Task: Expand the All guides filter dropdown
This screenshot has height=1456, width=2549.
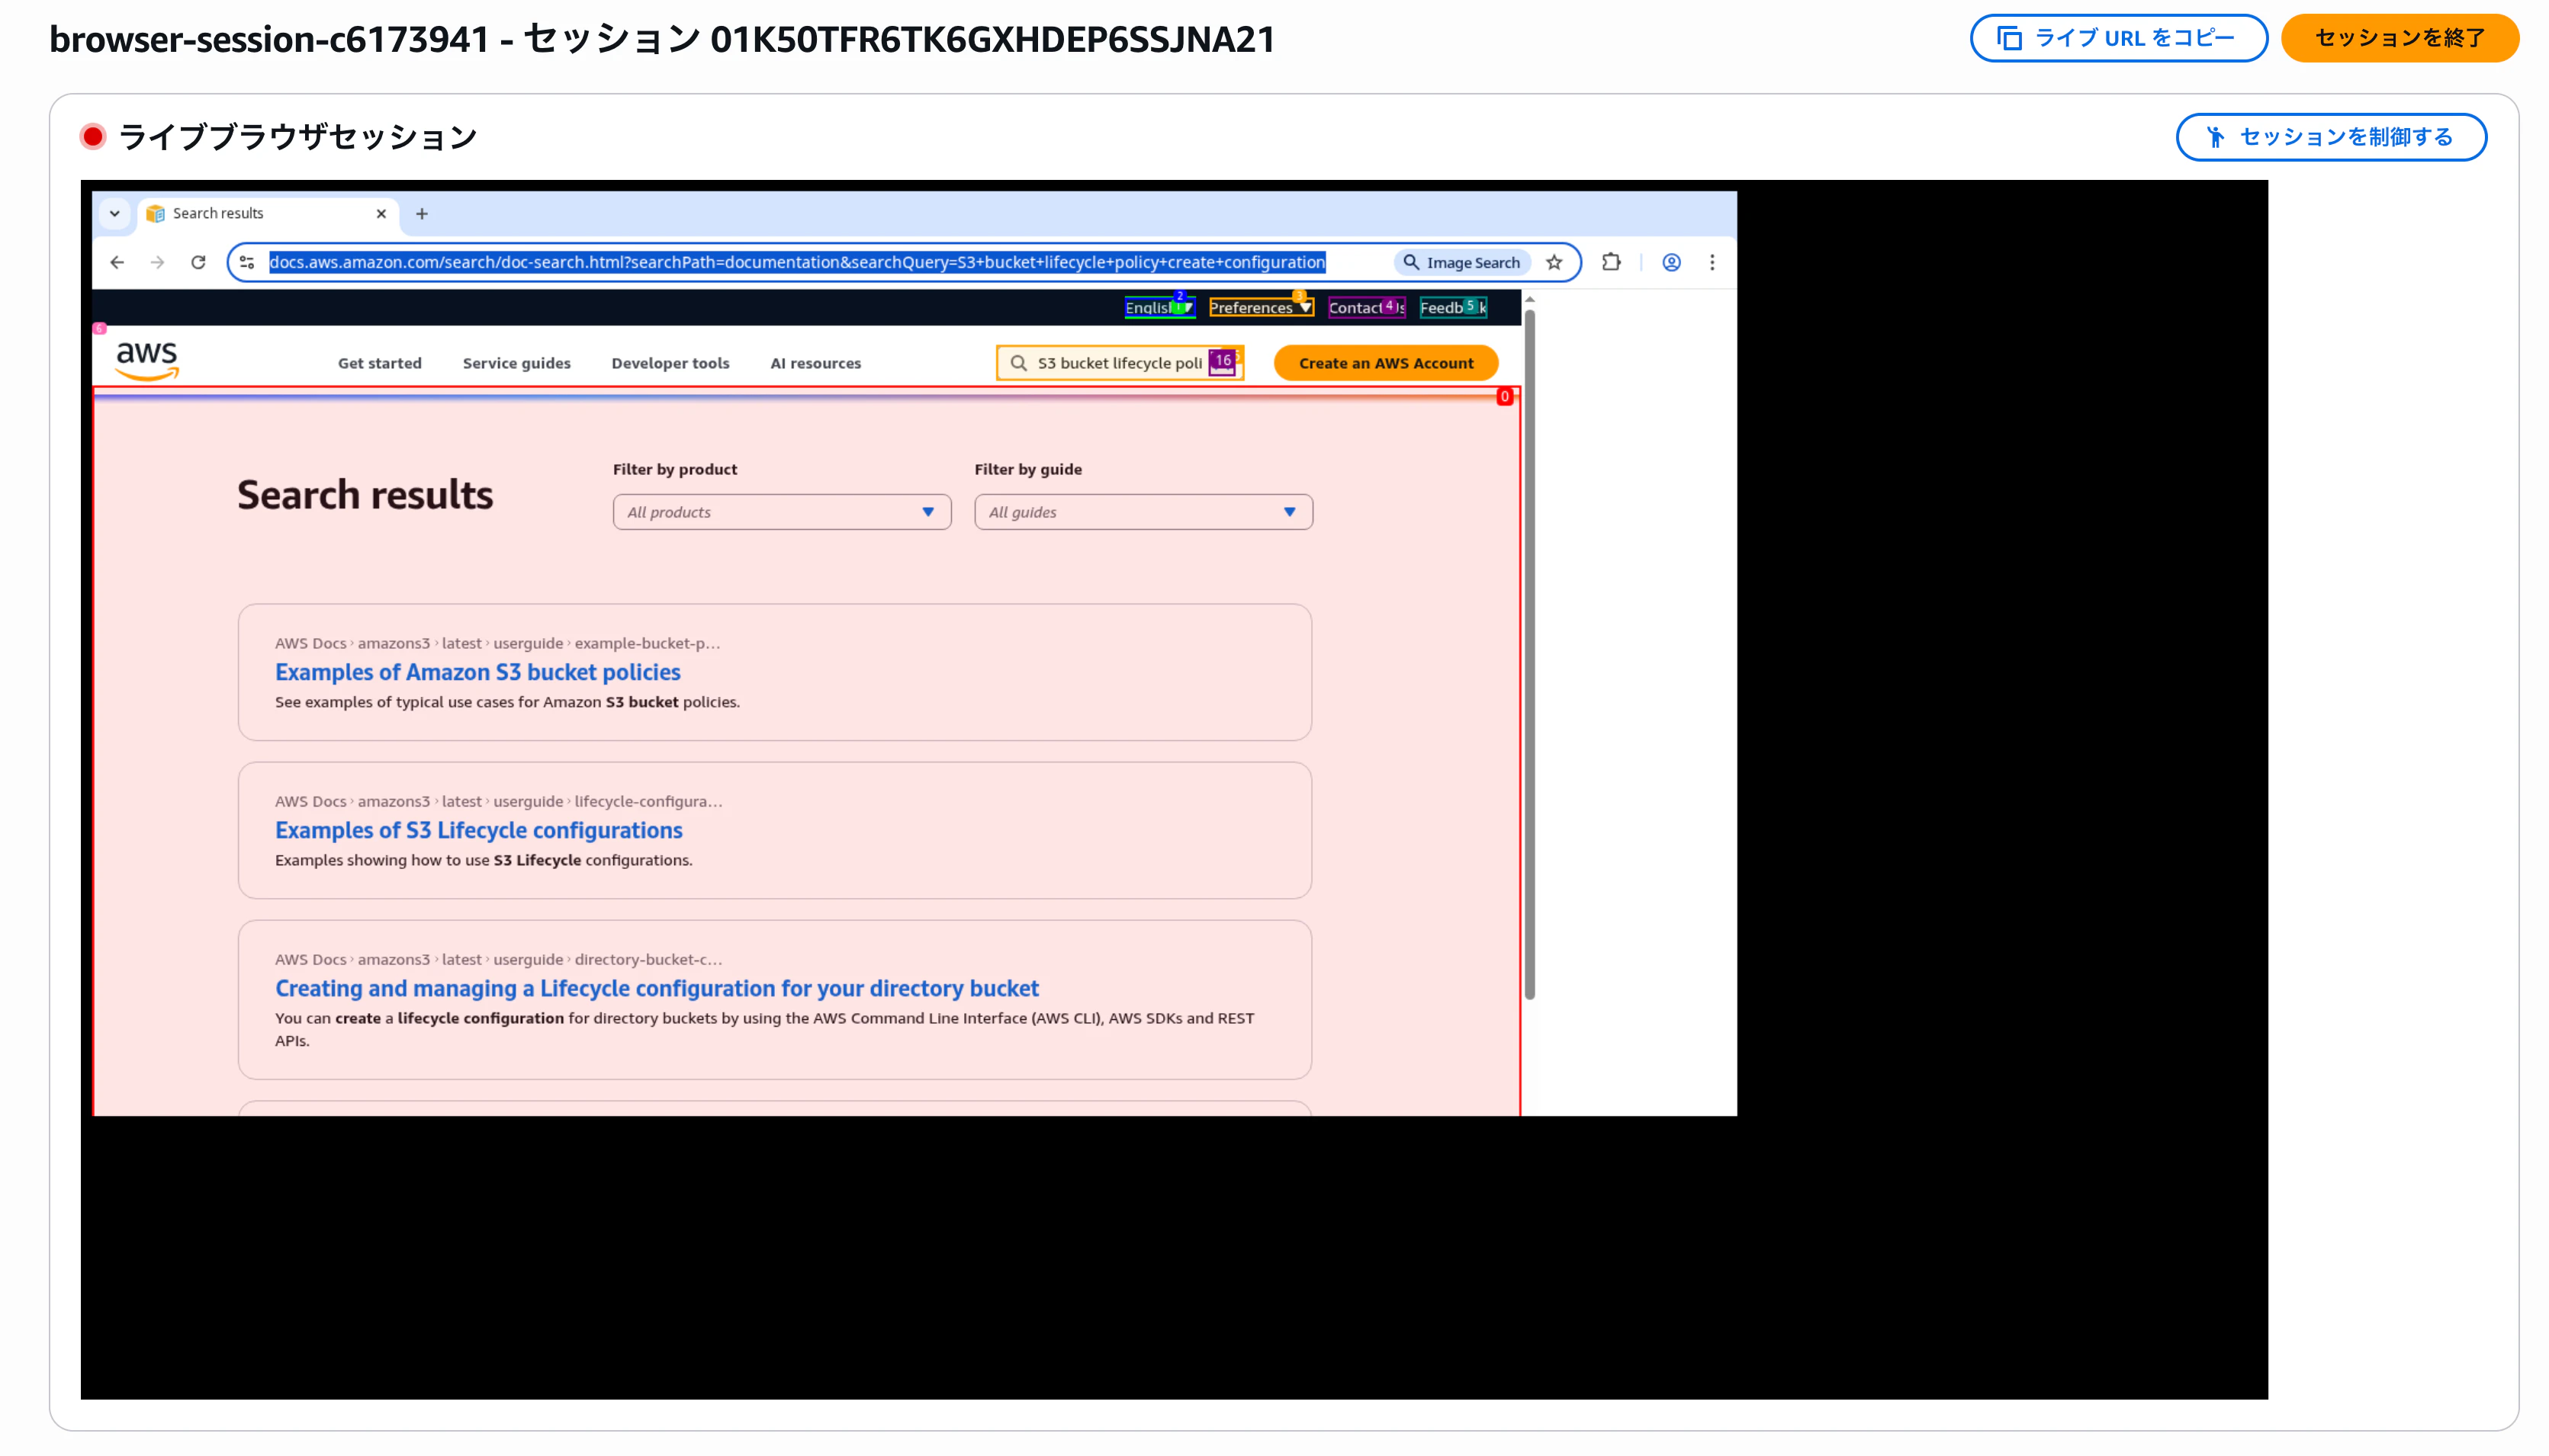Action: point(1143,512)
